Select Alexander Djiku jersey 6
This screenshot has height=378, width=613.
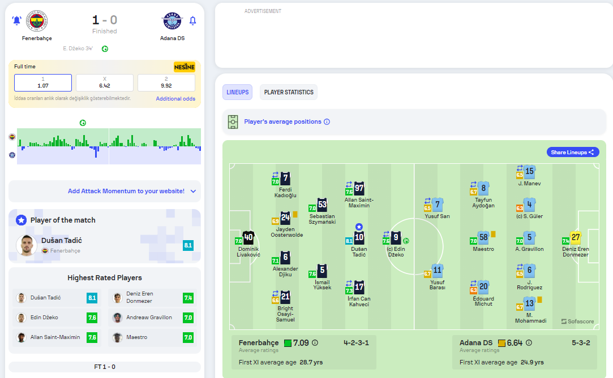pos(285,257)
